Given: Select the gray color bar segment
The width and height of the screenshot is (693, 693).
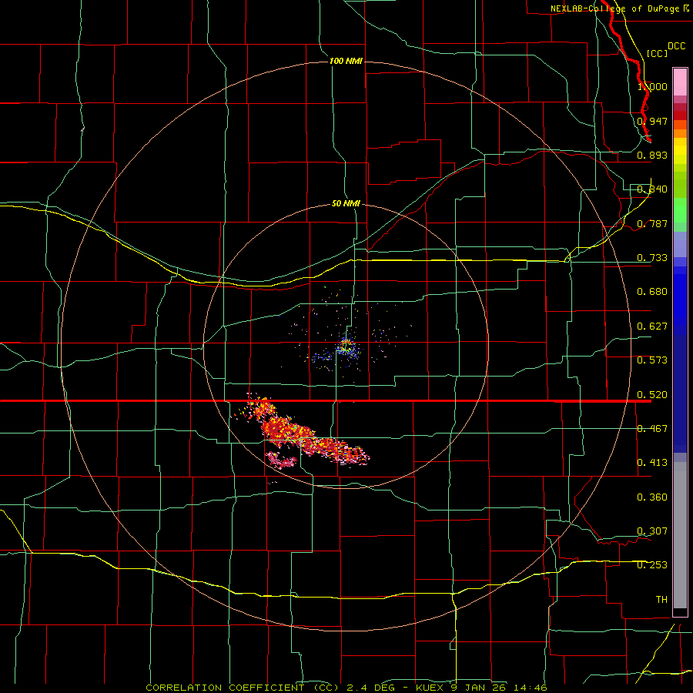Looking at the screenshot, I should [680, 535].
